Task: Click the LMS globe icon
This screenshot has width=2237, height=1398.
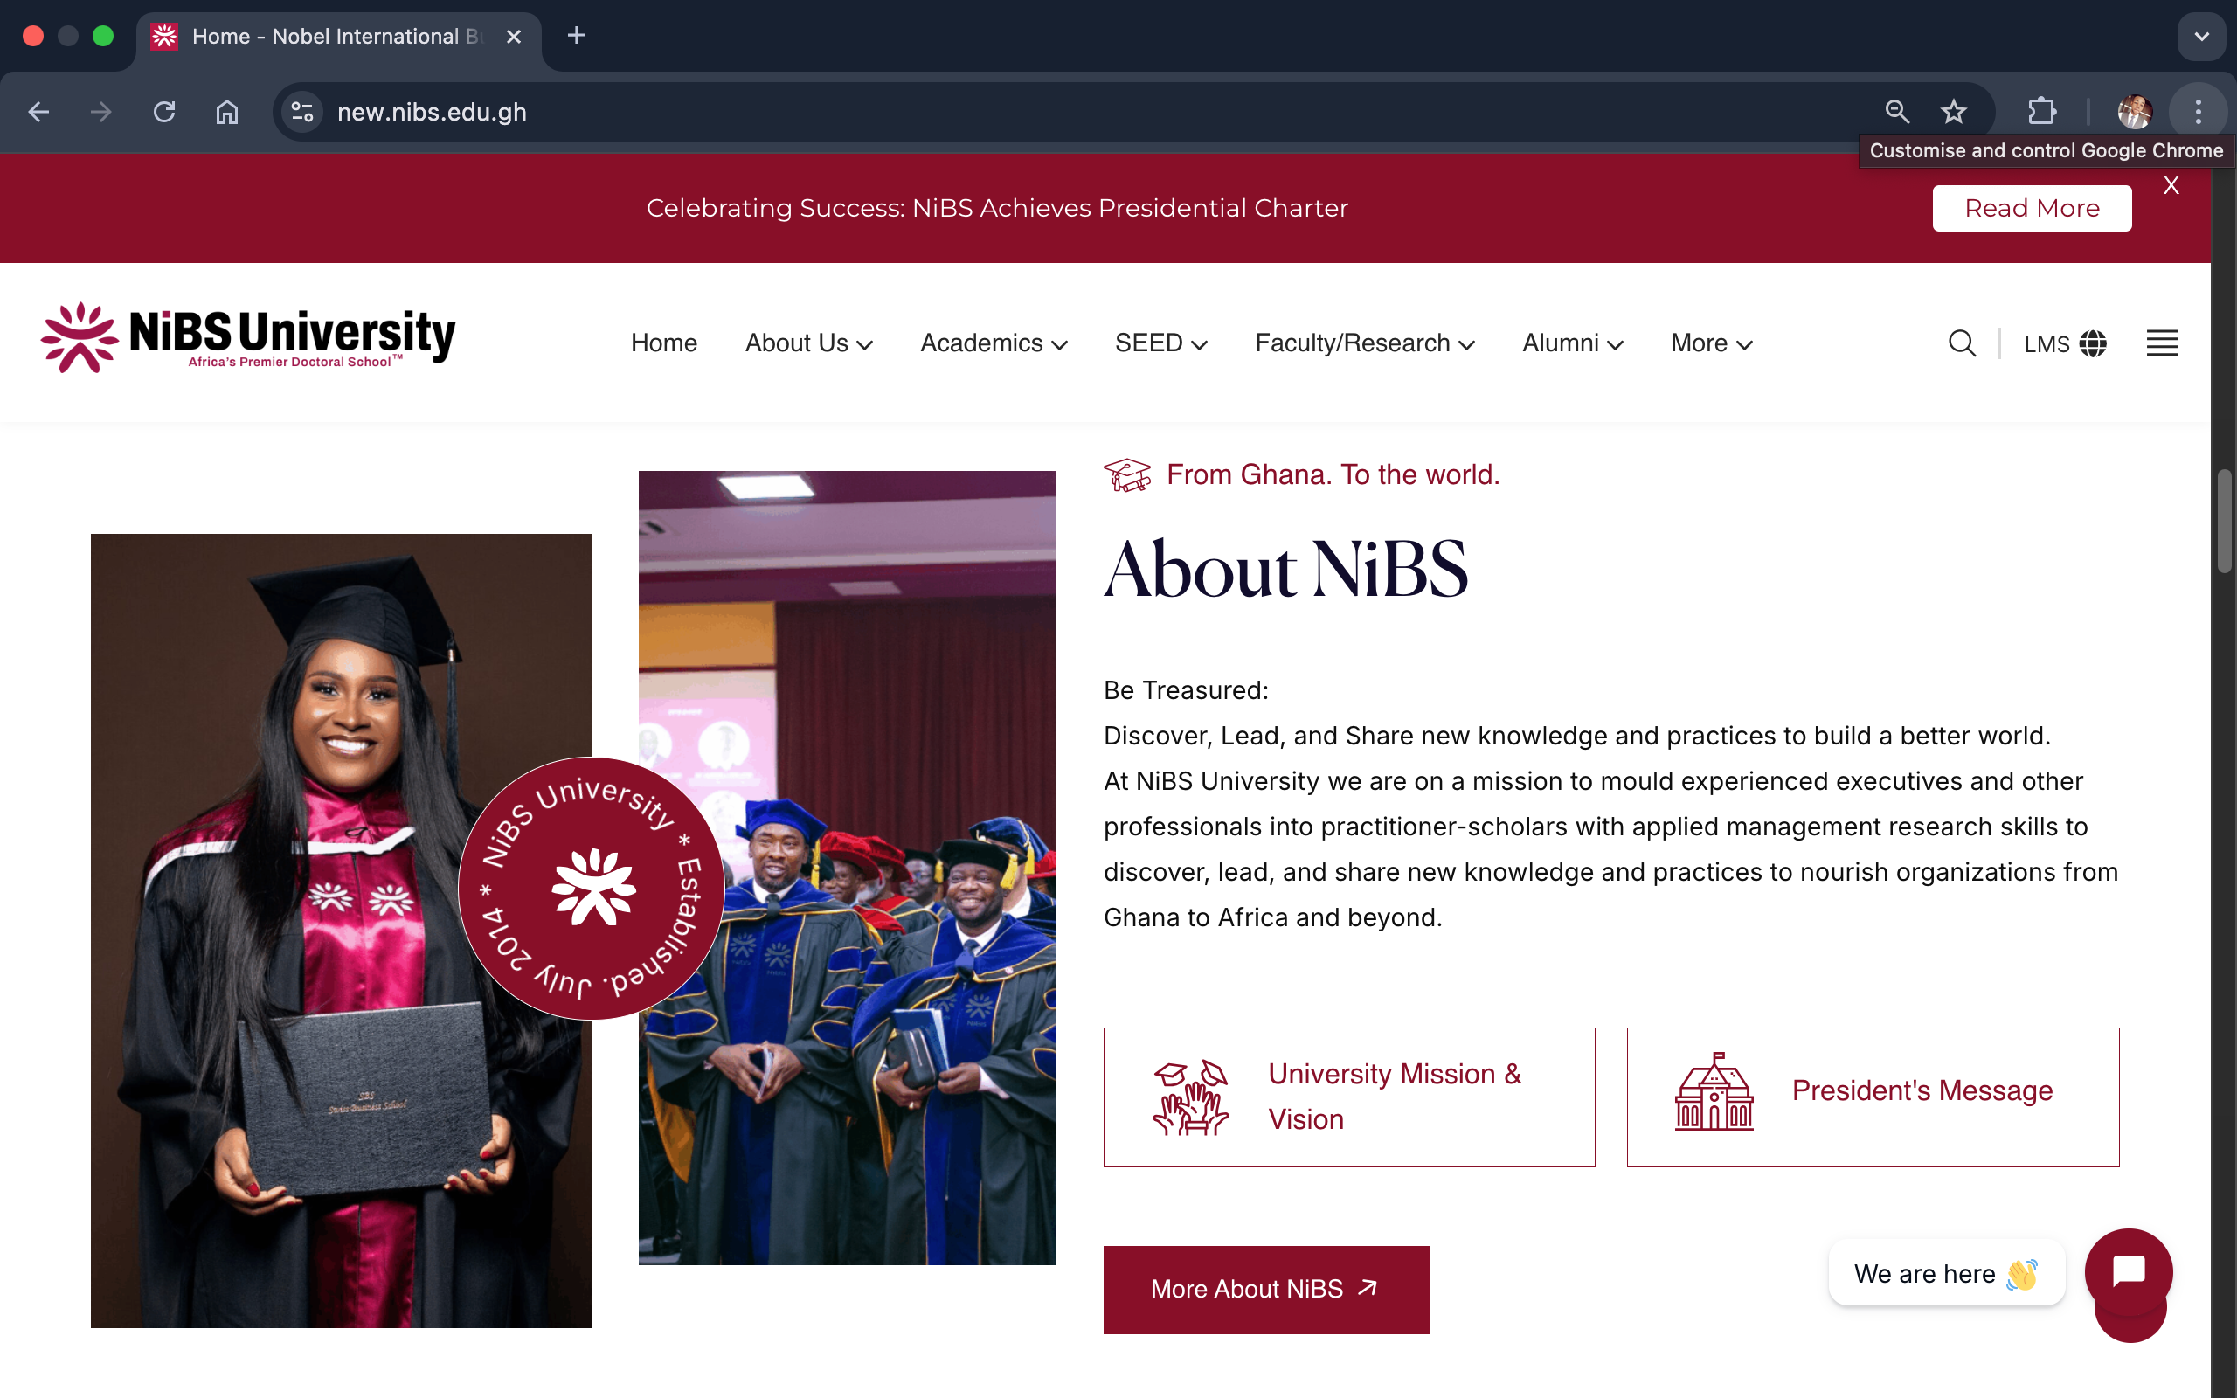Action: point(2093,344)
